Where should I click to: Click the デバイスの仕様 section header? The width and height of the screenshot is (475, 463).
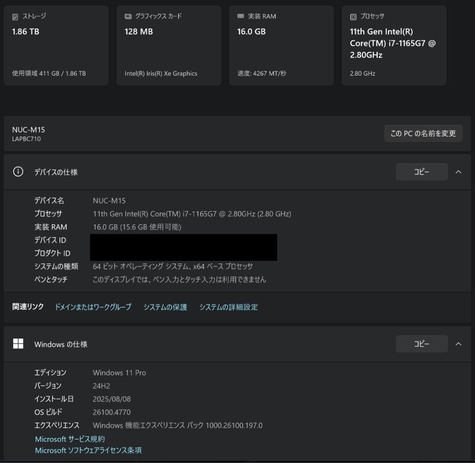pos(237,172)
